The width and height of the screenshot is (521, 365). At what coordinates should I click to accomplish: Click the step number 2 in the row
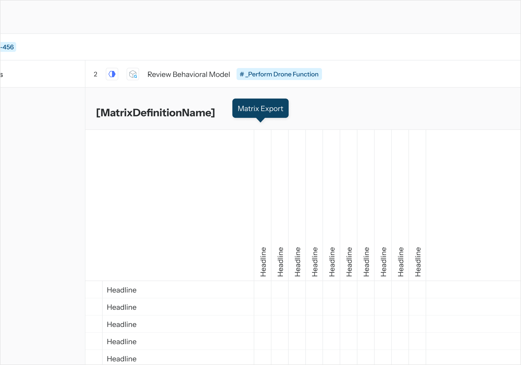click(96, 74)
